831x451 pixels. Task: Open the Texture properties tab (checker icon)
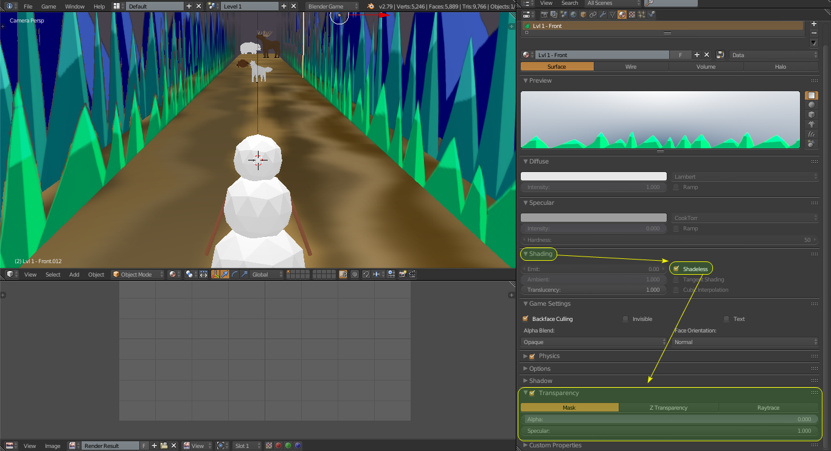click(x=632, y=15)
